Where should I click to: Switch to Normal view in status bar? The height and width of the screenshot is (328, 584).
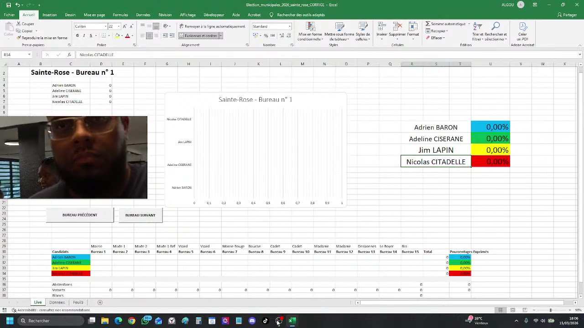coord(501,310)
